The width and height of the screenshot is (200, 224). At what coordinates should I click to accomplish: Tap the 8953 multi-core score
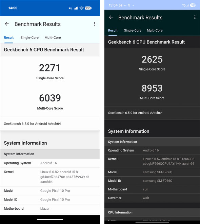tap(152, 88)
